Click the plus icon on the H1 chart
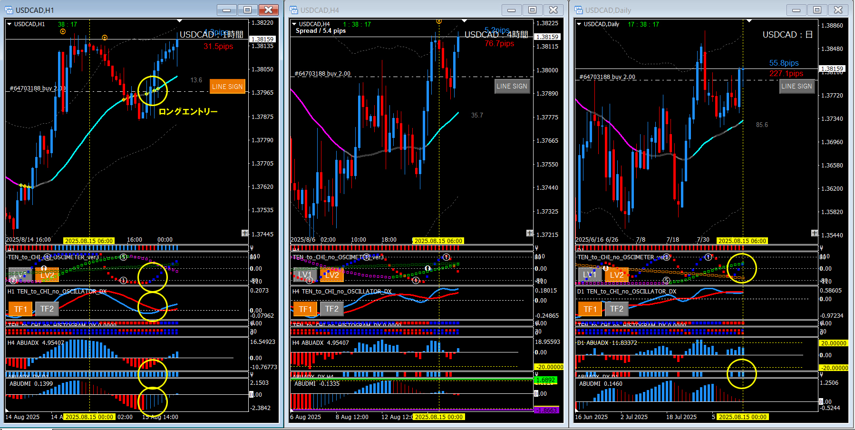Screen dimensions: 855x430 click(245, 233)
